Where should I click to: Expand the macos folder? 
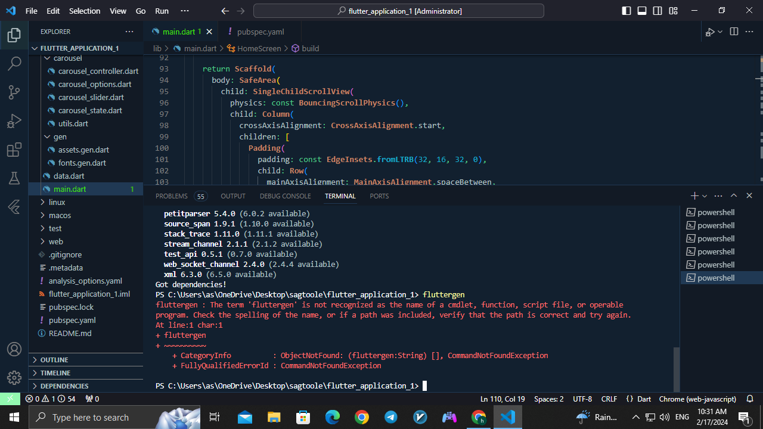[86, 215]
